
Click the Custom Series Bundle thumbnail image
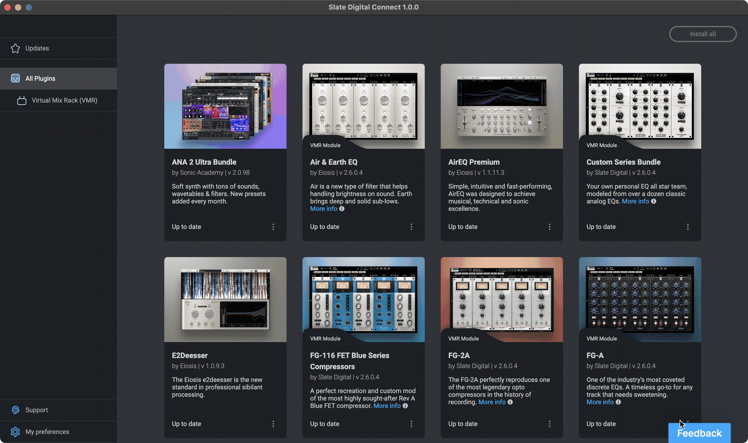click(x=640, y=106)
